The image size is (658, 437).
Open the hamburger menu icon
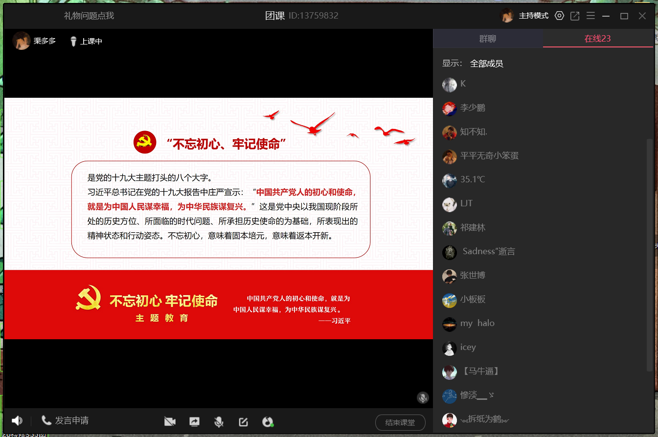(590, 16)
